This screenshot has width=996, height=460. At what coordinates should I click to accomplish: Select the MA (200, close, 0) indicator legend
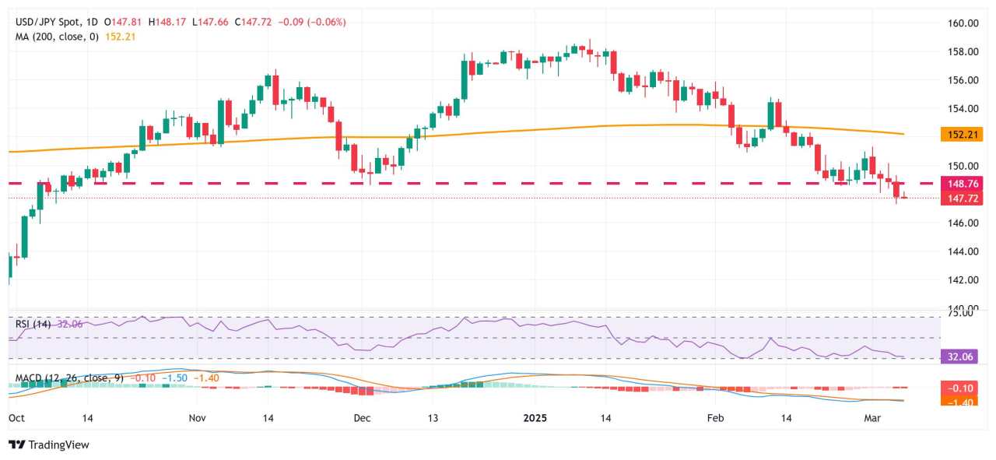(57, 37)
